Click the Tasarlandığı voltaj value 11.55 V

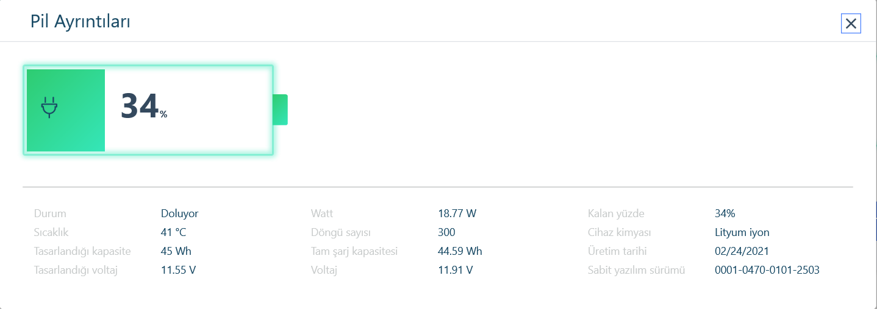tap(179, 270)
